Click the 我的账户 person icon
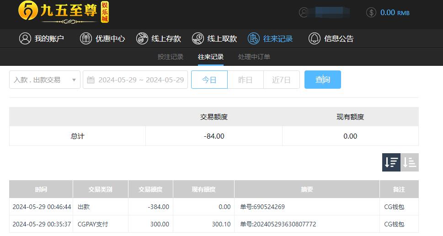 tap(25, 38)
